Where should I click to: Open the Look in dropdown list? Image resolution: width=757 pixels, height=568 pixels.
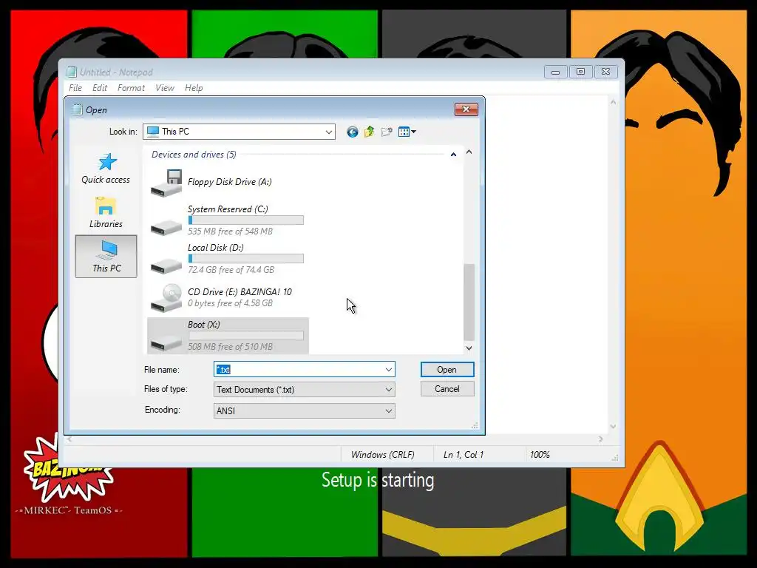[x=329, y=132]
